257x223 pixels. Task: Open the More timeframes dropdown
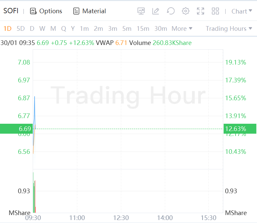point(182,29)
